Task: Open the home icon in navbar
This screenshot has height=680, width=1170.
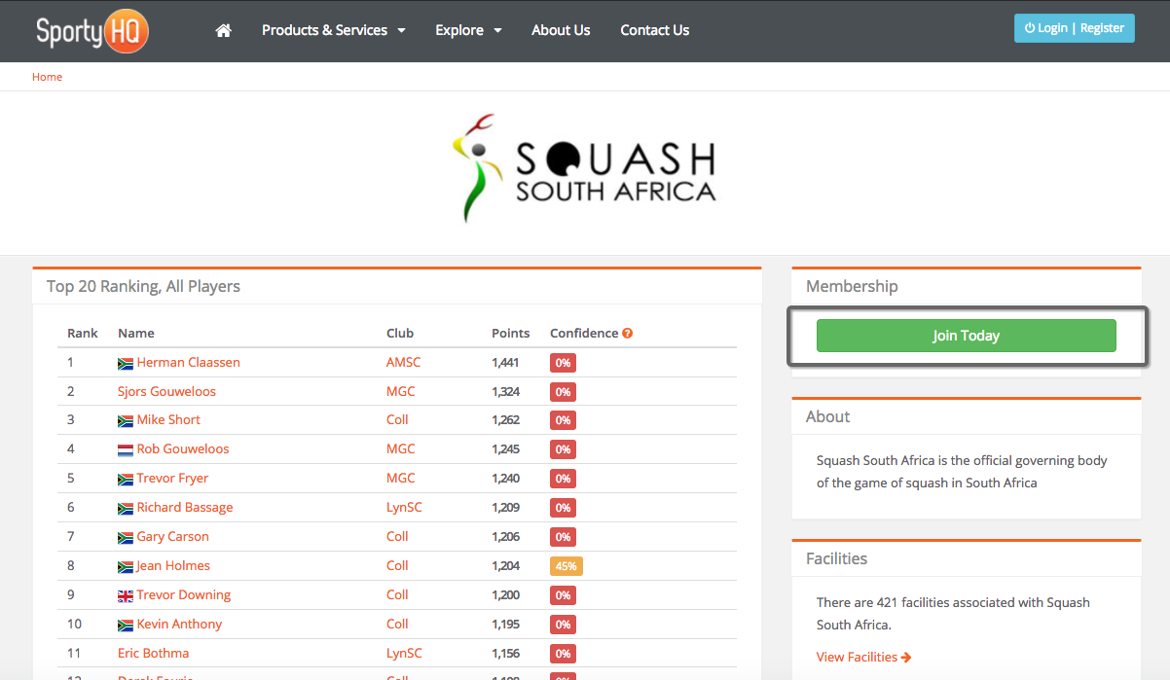Action: click(224, 30)
